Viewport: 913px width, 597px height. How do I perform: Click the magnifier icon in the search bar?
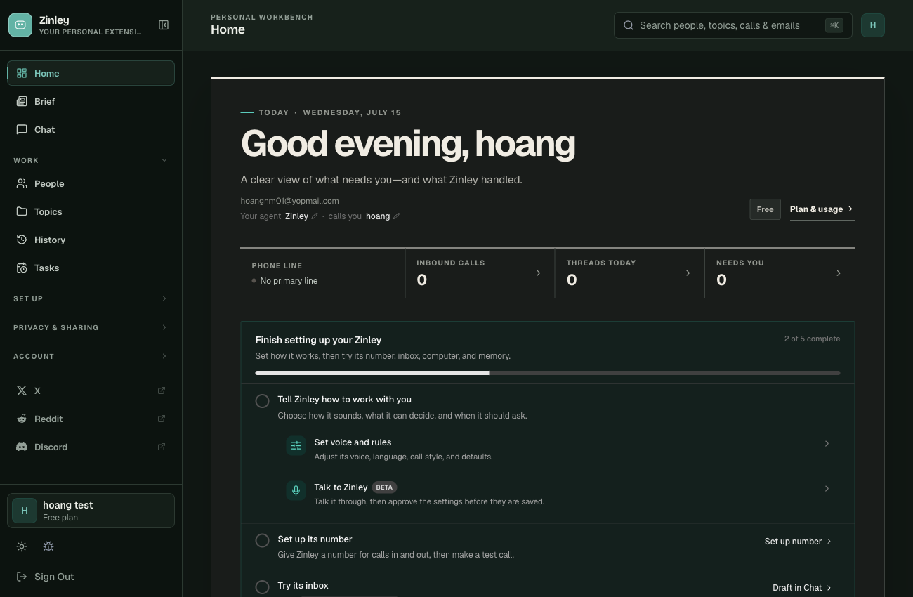(x=629, y=25)
